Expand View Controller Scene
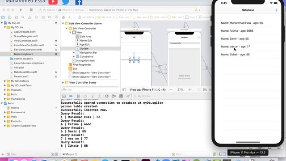The image size is (286, 161). [x=63, y=82]
